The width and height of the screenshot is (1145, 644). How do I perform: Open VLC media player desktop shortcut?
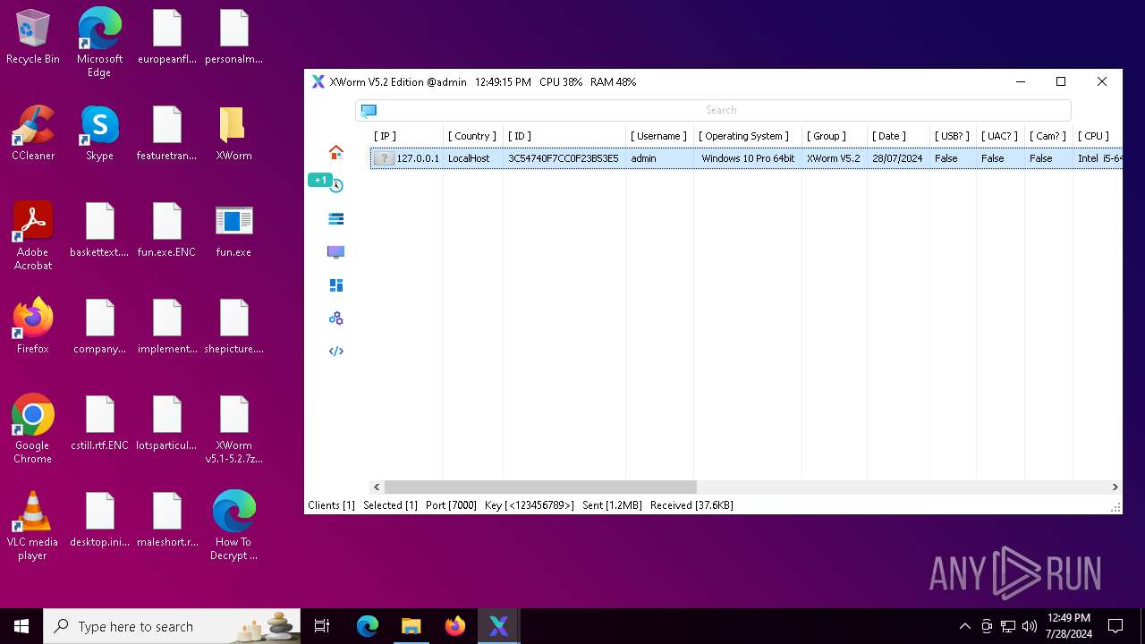[33, 526]
